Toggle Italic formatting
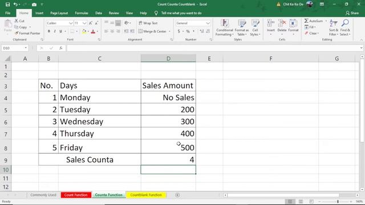365x205 pixels. pyautogui.click(x=55, y=31)
